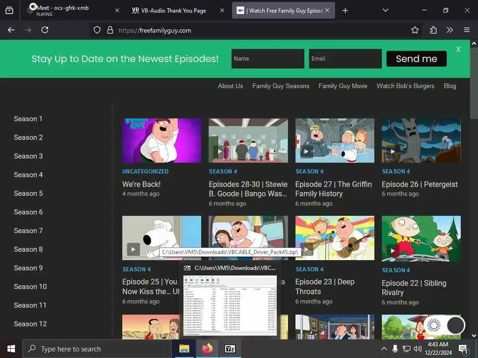478x358 pixels.
Task: Open Episodes 28-30 Stewie B. Goode title
Action: (248, 189)
